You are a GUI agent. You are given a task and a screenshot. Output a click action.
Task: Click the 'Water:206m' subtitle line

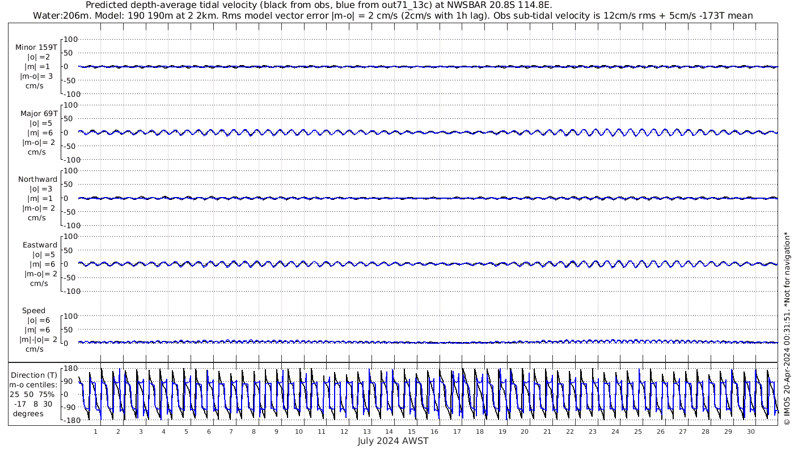[394, 15]
